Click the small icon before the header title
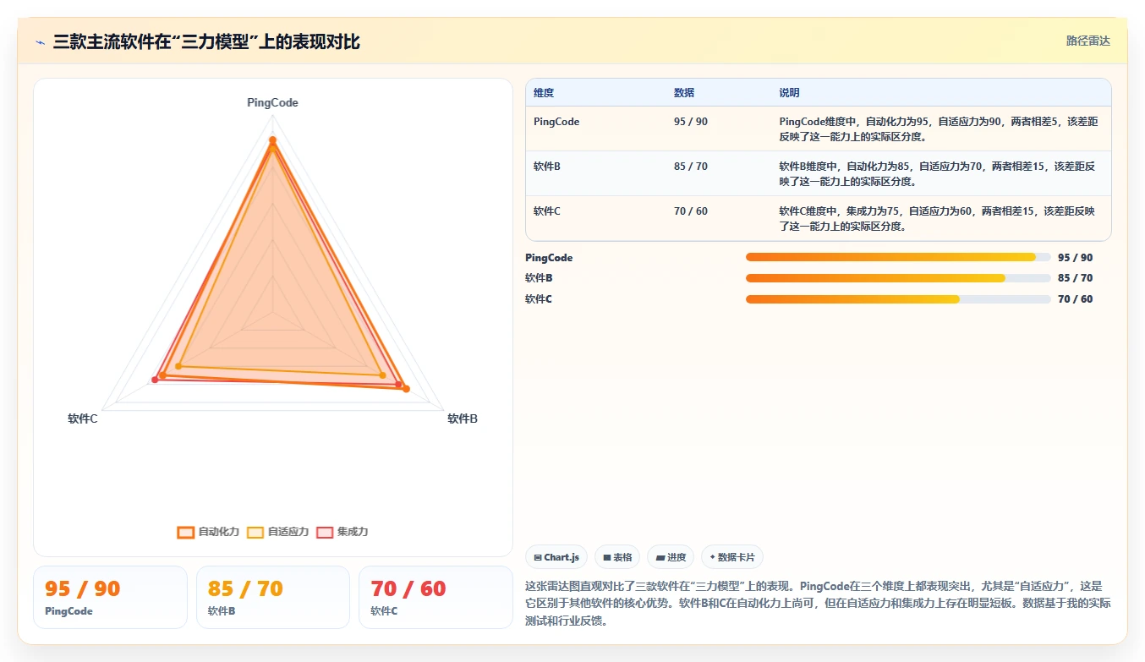 tap(40, 42)
